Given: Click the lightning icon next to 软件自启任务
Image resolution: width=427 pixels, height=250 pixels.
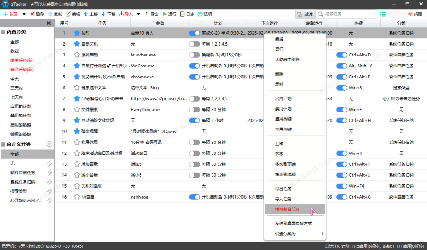Looking at the screenshot, I should [50, 173].
